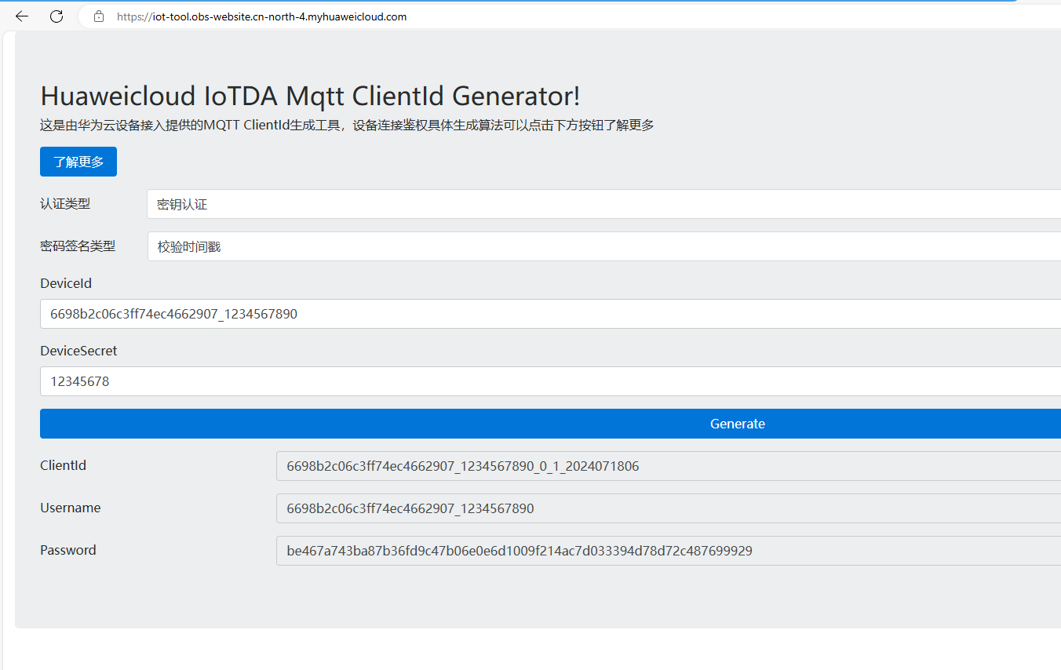The height and width of the screenshot is (670, 1061).
Task: Click the 密码签名类型 label
Action: (78, 246)
